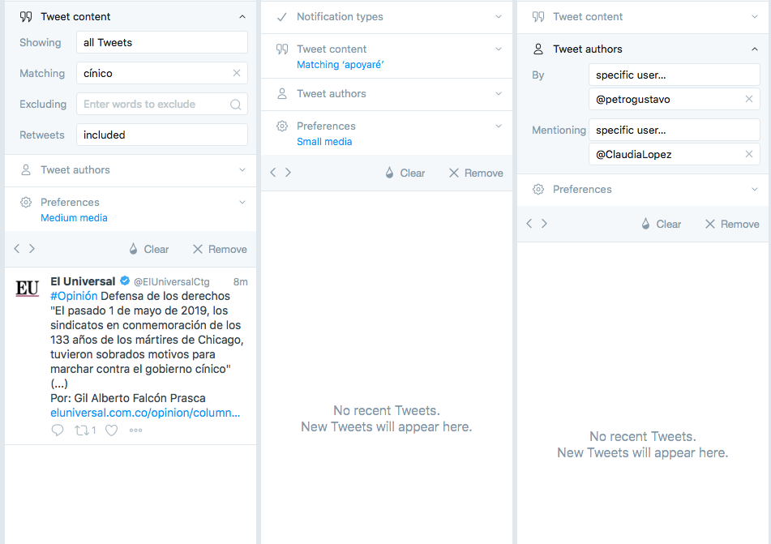Click the quote icon in the middle column's Tweet content
771x544 pixels.
click(x=282, y=49)
